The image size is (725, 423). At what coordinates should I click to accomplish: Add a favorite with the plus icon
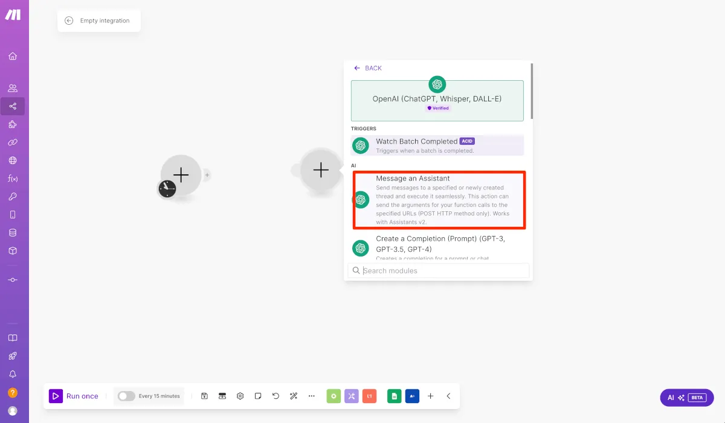[431, 396]
